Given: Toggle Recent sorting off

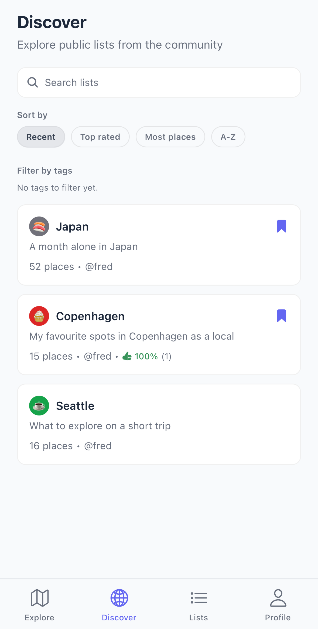Looking at the screenshot, I should 41,137.
